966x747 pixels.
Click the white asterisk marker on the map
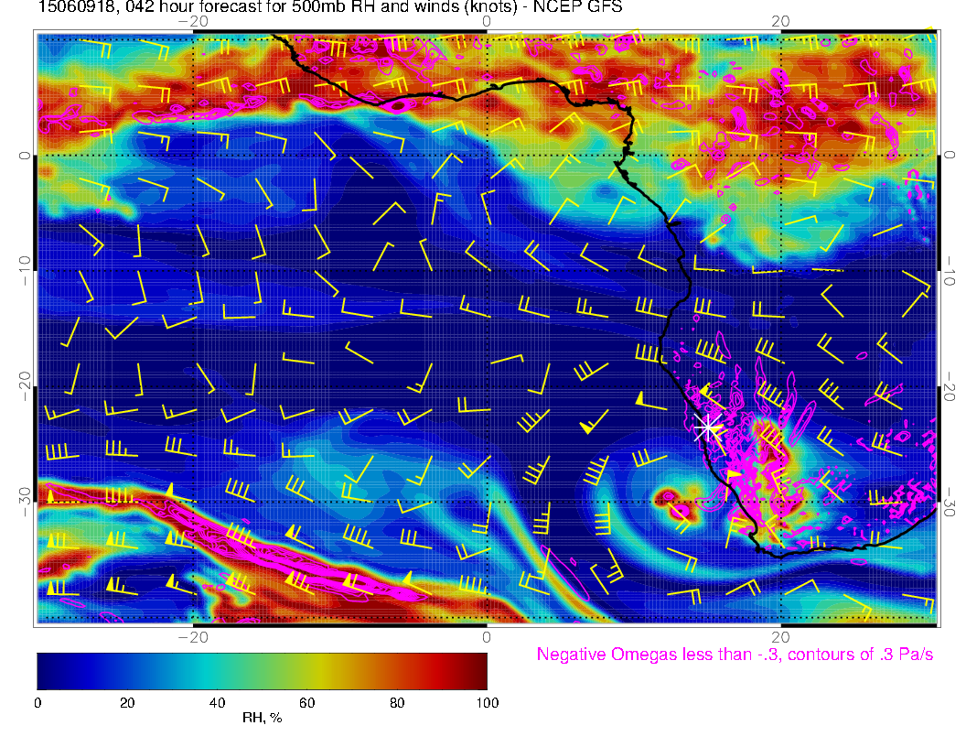pos(707,428)
